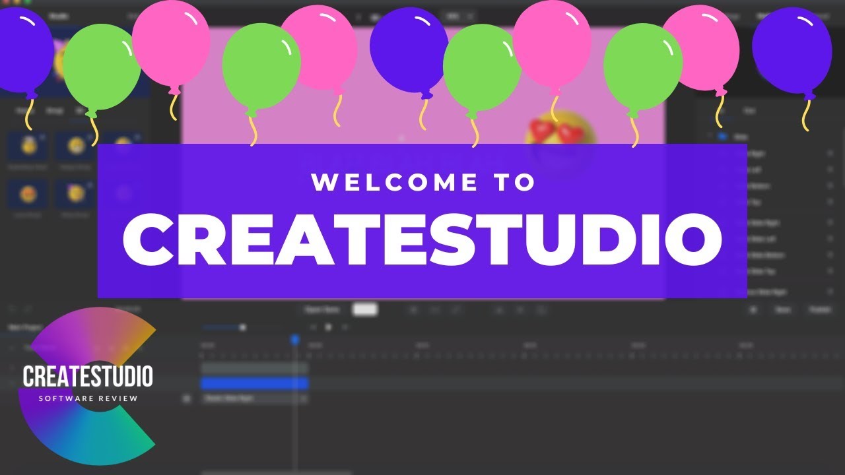Viewport: 845px width, 475px height.
Task: Select the bright blue clip on the timeline
Action: point(255,383)
